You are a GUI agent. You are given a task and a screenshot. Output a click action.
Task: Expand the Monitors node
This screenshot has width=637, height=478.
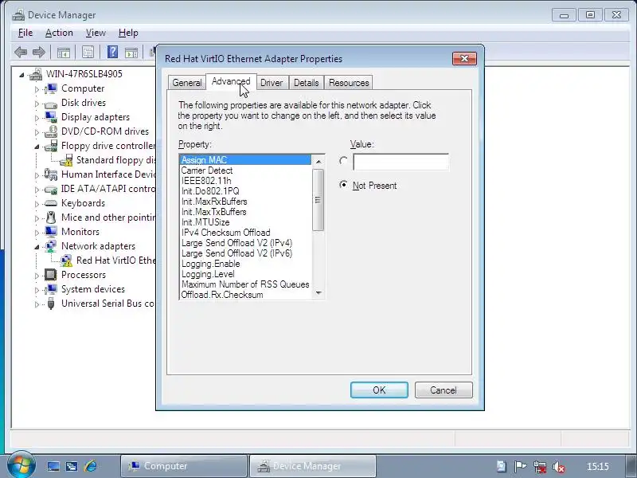37,233
